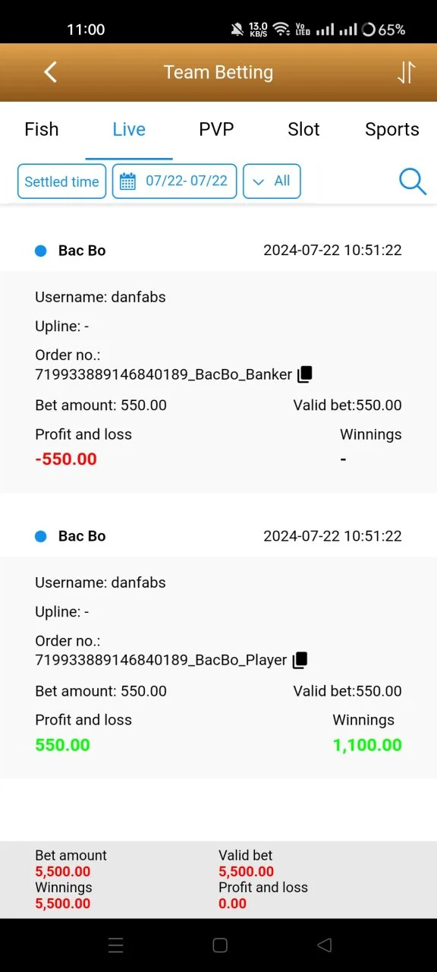Switch to the PVP tab
The height and width of the screenshot is (972, 437).
point(216,129)
